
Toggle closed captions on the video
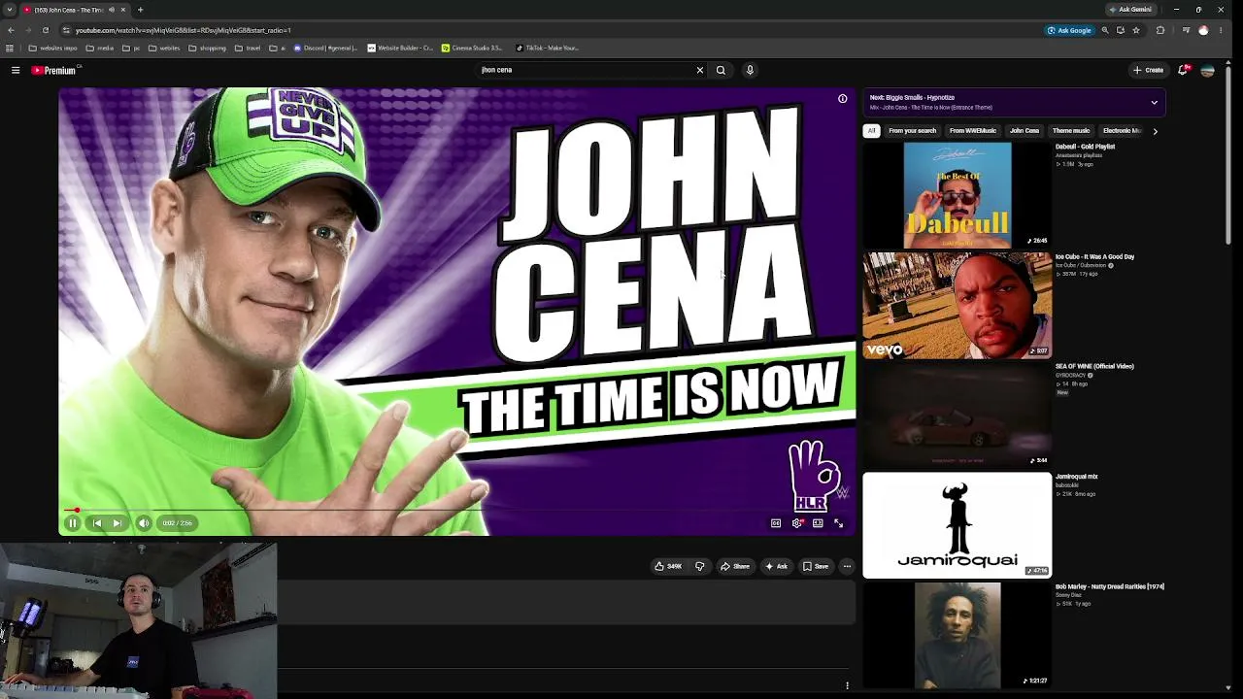[776, 523]
